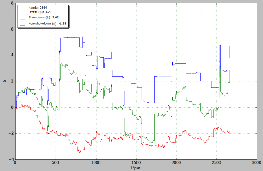Click the 'Profit: ($): 3.79' legend entry

(x=40, y=12)
